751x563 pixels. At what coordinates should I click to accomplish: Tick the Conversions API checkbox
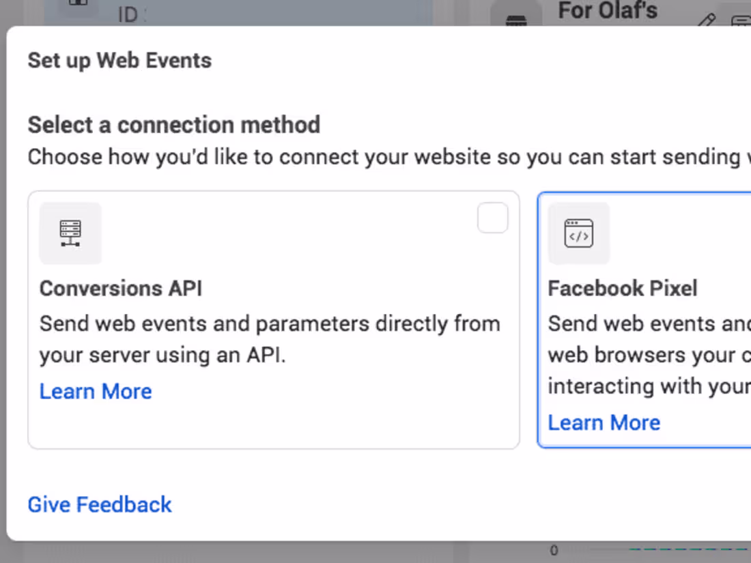point(492,218)
